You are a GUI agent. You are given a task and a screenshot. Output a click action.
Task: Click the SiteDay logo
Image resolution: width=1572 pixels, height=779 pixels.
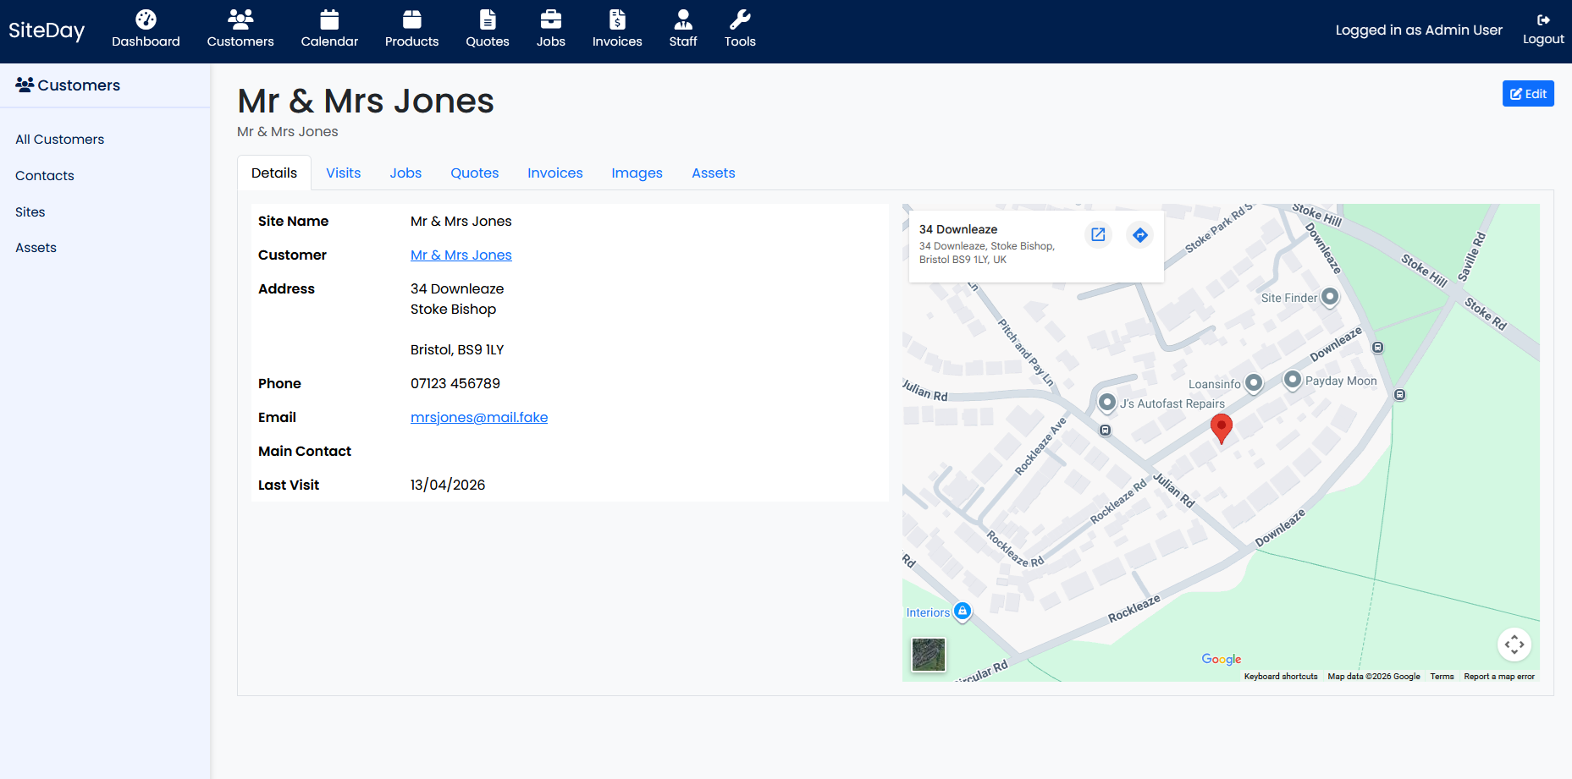tap(47, 30)
